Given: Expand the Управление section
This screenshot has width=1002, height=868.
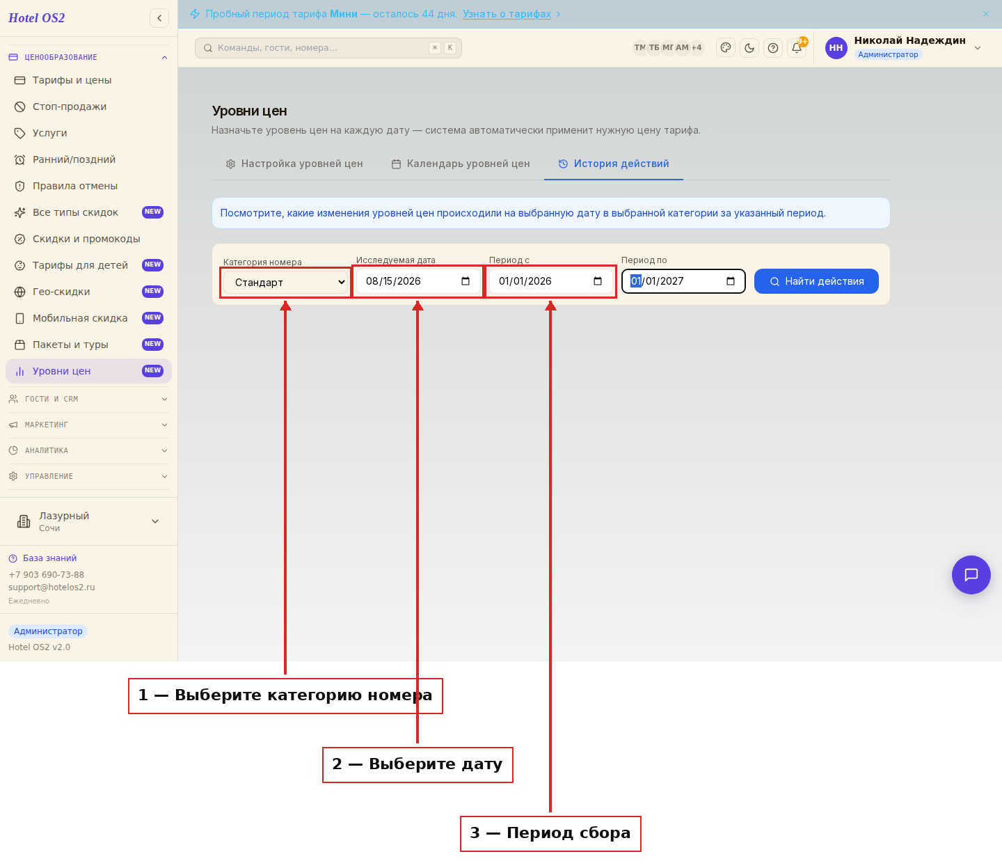Looking at the screenshot, I should click(x=88, y=476).
